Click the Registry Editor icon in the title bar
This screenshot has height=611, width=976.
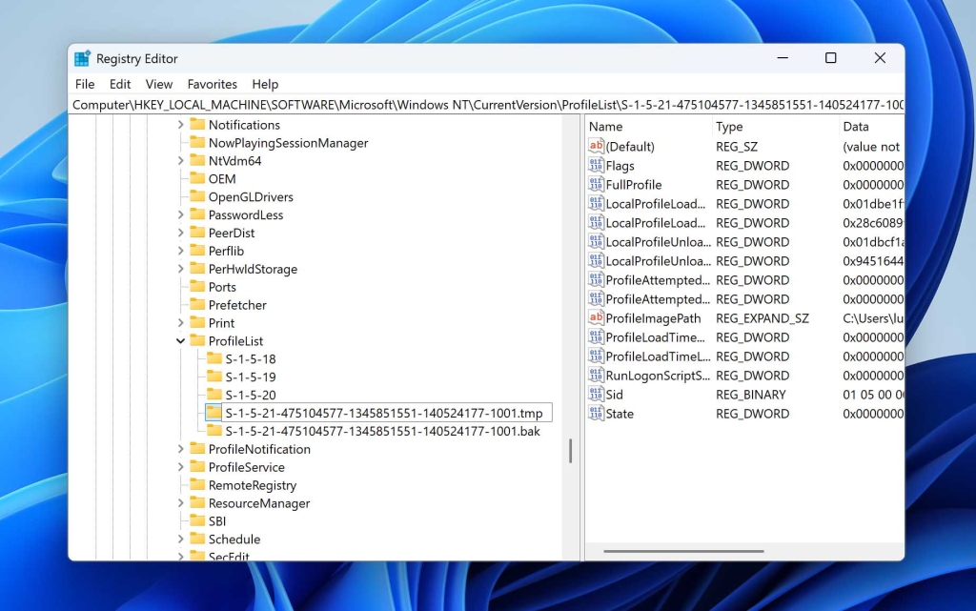pyautogui.click(x=82, y=57)
